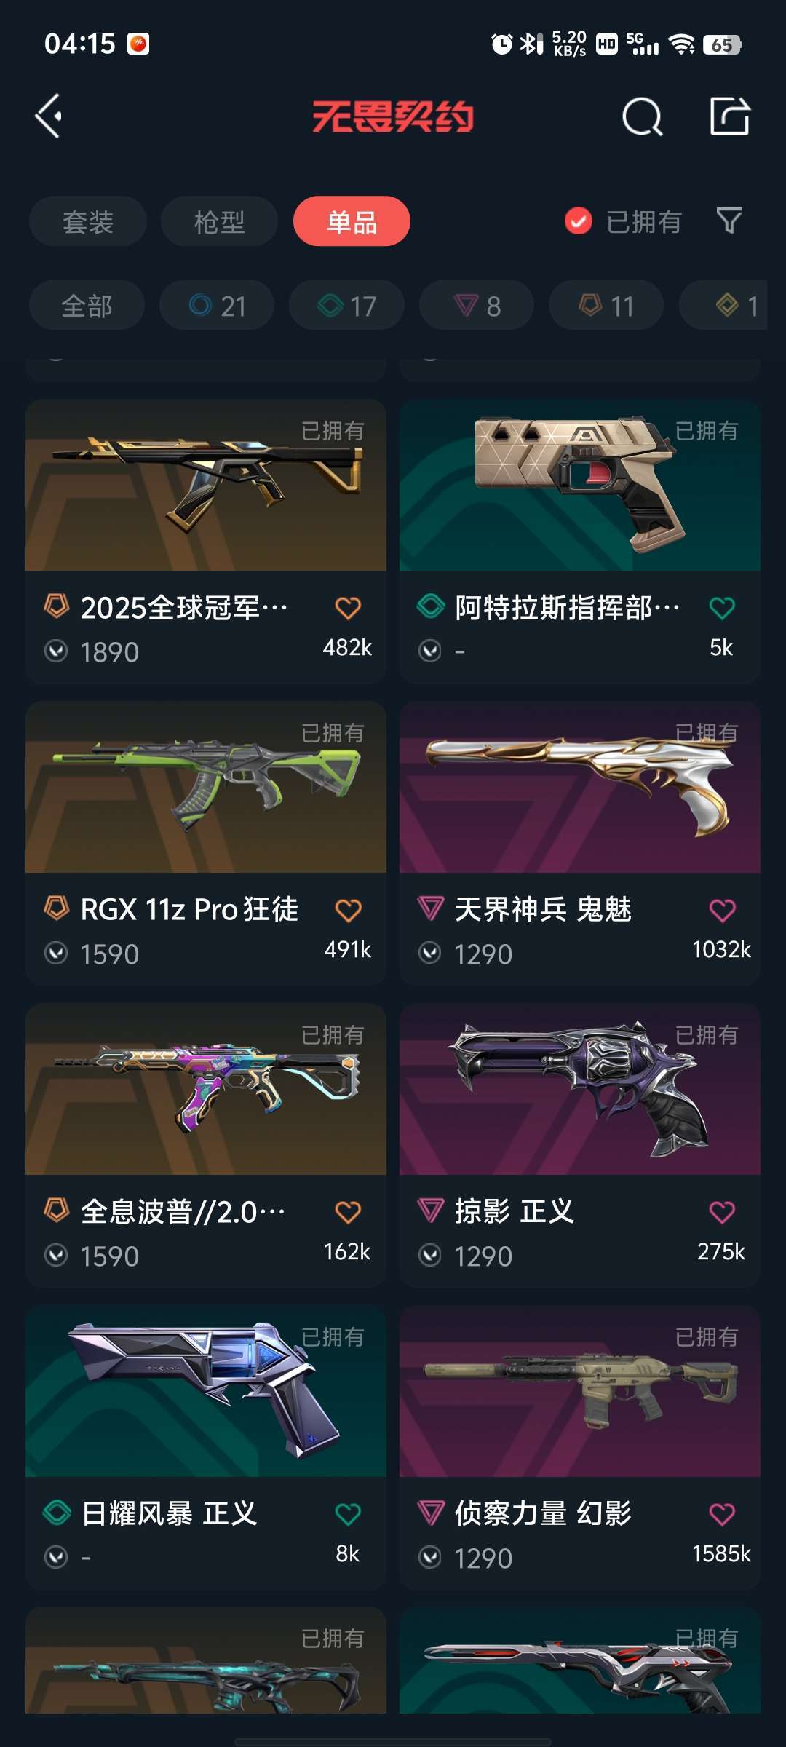
Task: Select the 单品 tab
Action: 352,221
